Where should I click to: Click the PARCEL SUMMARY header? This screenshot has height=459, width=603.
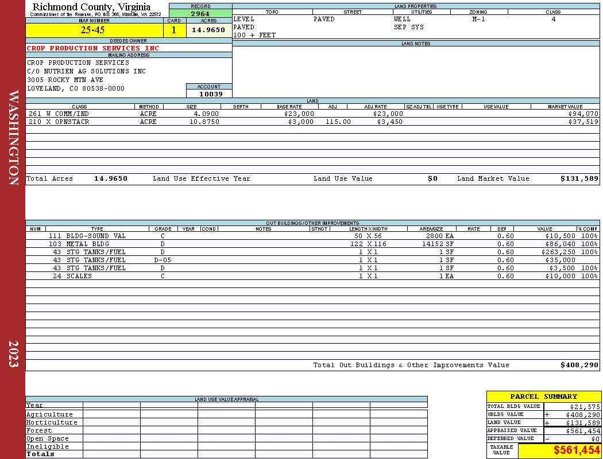pos(543,396)
